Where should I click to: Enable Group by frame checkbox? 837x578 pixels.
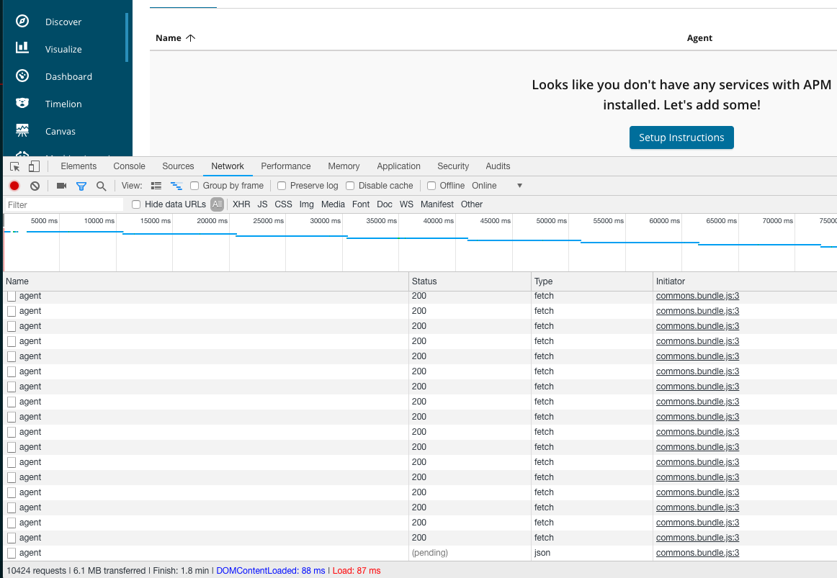pos(194,186)
